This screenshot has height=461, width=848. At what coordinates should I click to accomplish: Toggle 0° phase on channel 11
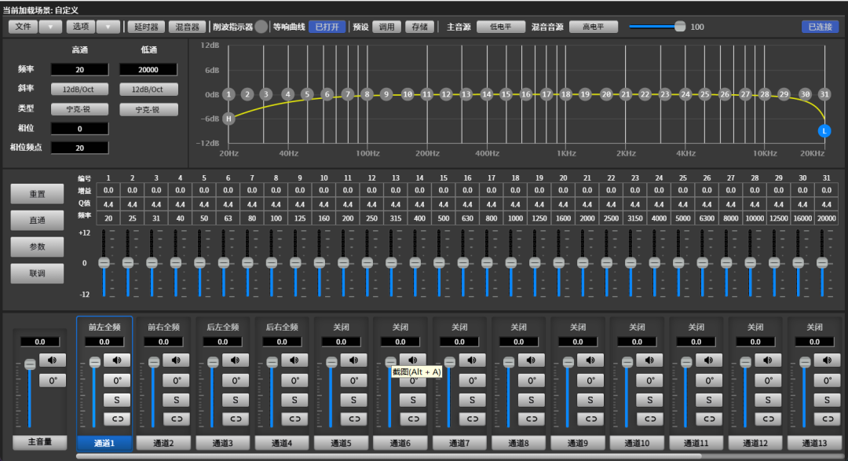(709, 380)
